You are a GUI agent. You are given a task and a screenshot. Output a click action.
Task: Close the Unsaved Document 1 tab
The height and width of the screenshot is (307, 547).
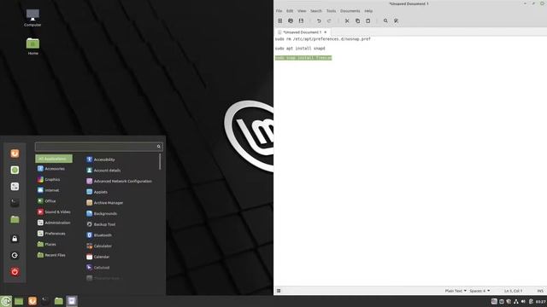(x=326, y=32)
